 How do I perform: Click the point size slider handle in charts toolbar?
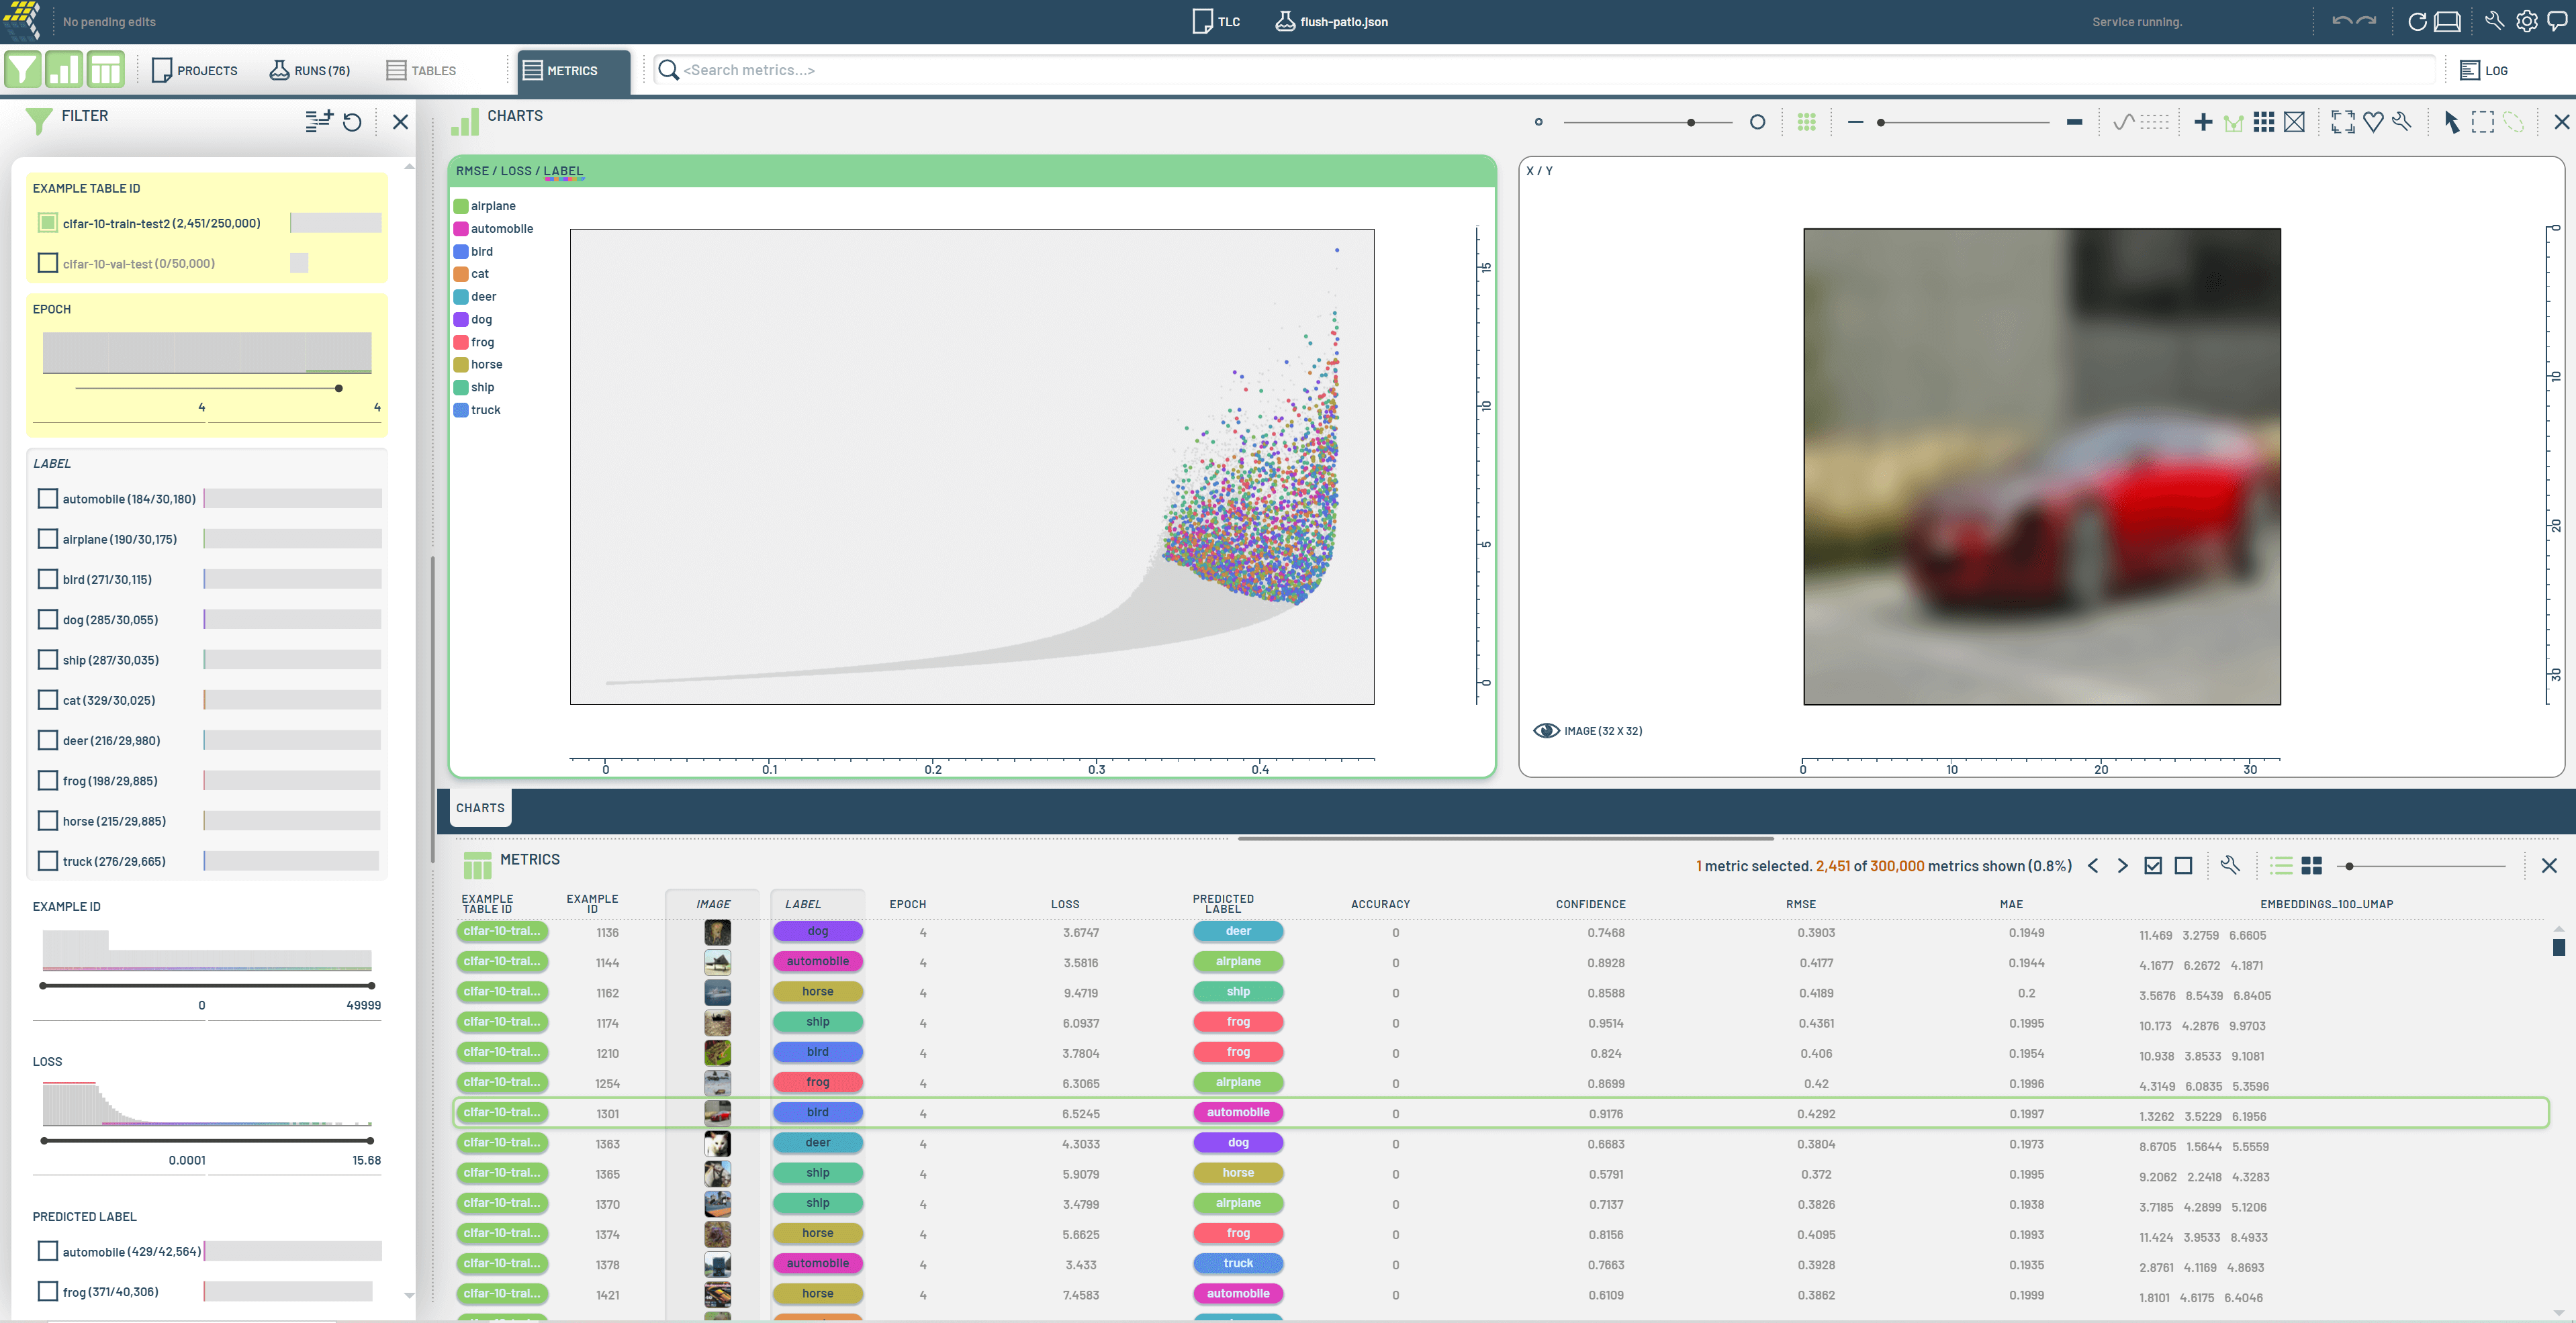click(1691, 122)
